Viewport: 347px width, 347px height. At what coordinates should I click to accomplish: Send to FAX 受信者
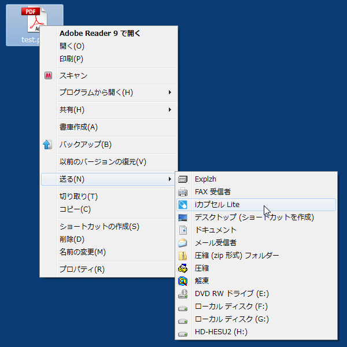(256, 192)
